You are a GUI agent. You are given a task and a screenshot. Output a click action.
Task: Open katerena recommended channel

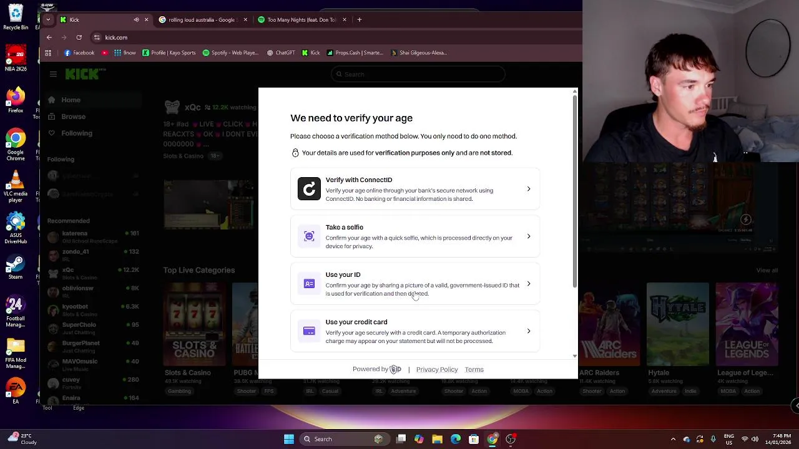coord(94,237)
